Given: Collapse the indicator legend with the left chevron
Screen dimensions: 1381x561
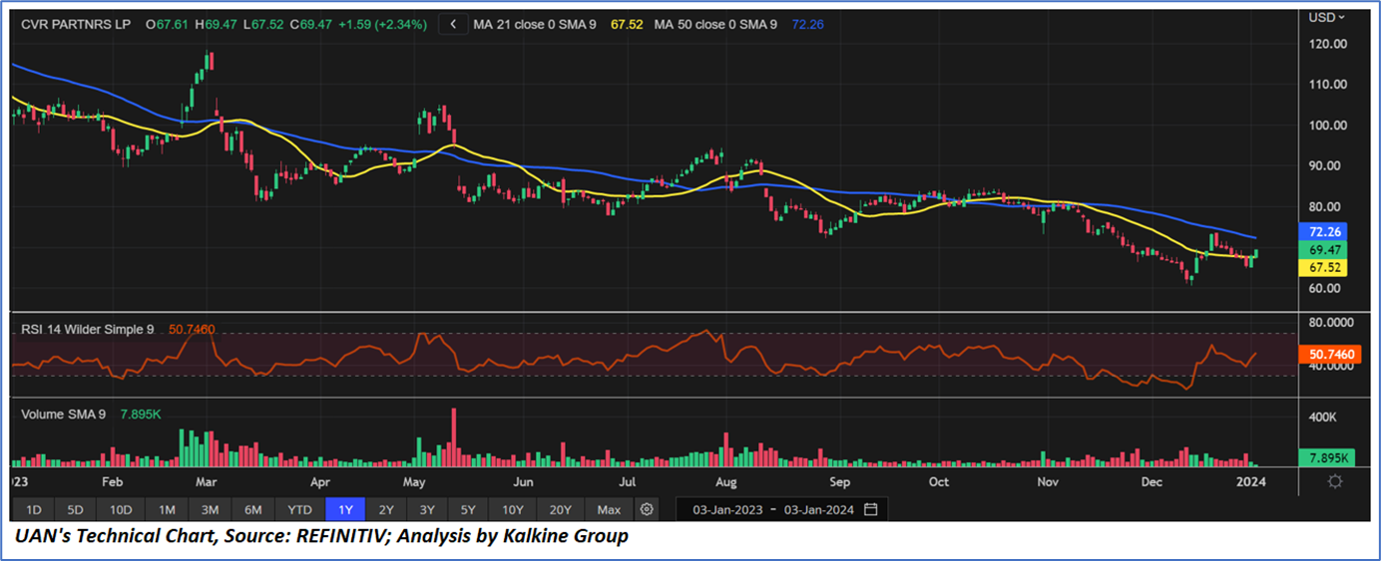Looking at the screenshot, I should [x=454, y=24].
